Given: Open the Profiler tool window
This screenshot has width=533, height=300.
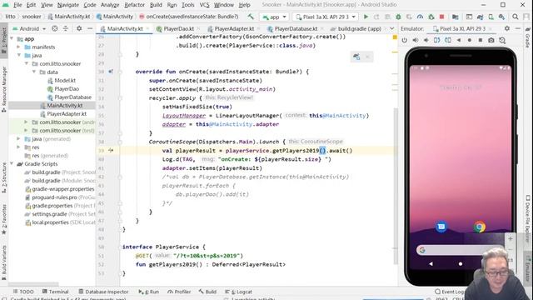Looking at the screenshot, I should [179, 292].
